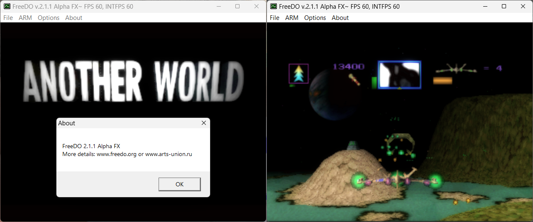
Task: Click OK in the About dialog
Action: point(180,184)
